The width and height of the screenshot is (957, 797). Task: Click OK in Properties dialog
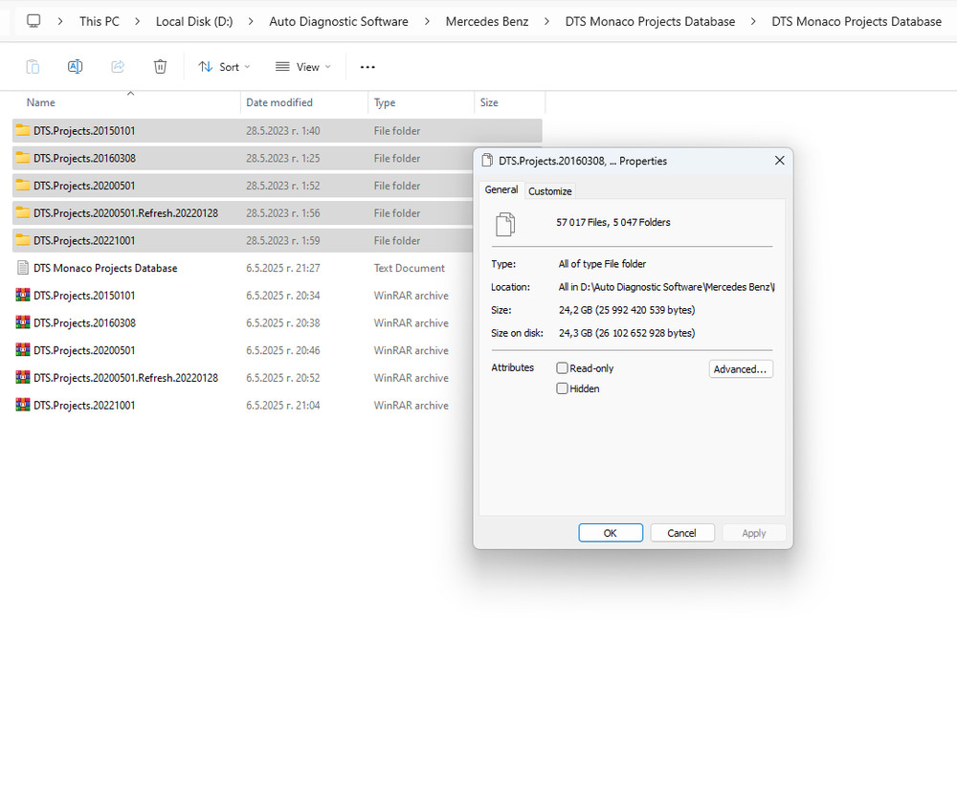[x=611, y=533]
